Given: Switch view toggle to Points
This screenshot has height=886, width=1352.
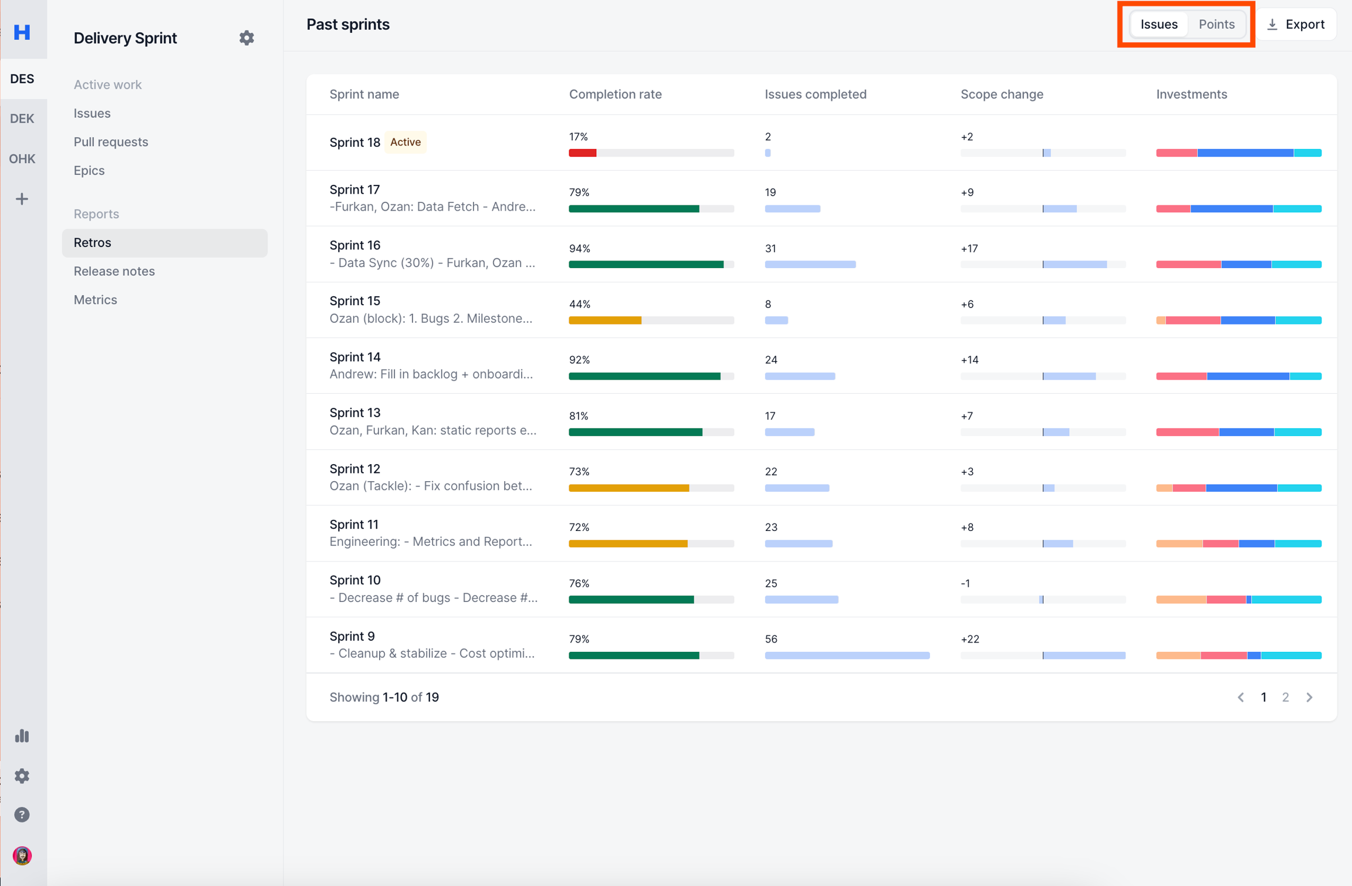Looking at the screenshot, I should point(1216,25).
